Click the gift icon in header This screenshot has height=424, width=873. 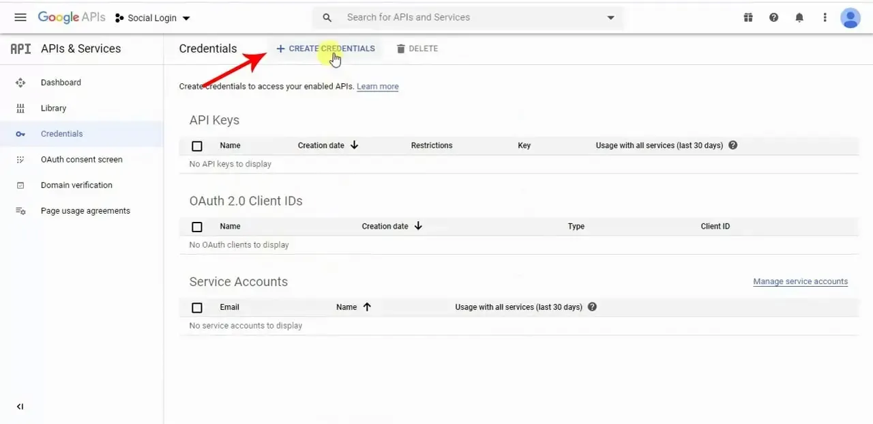click(748, 18)
